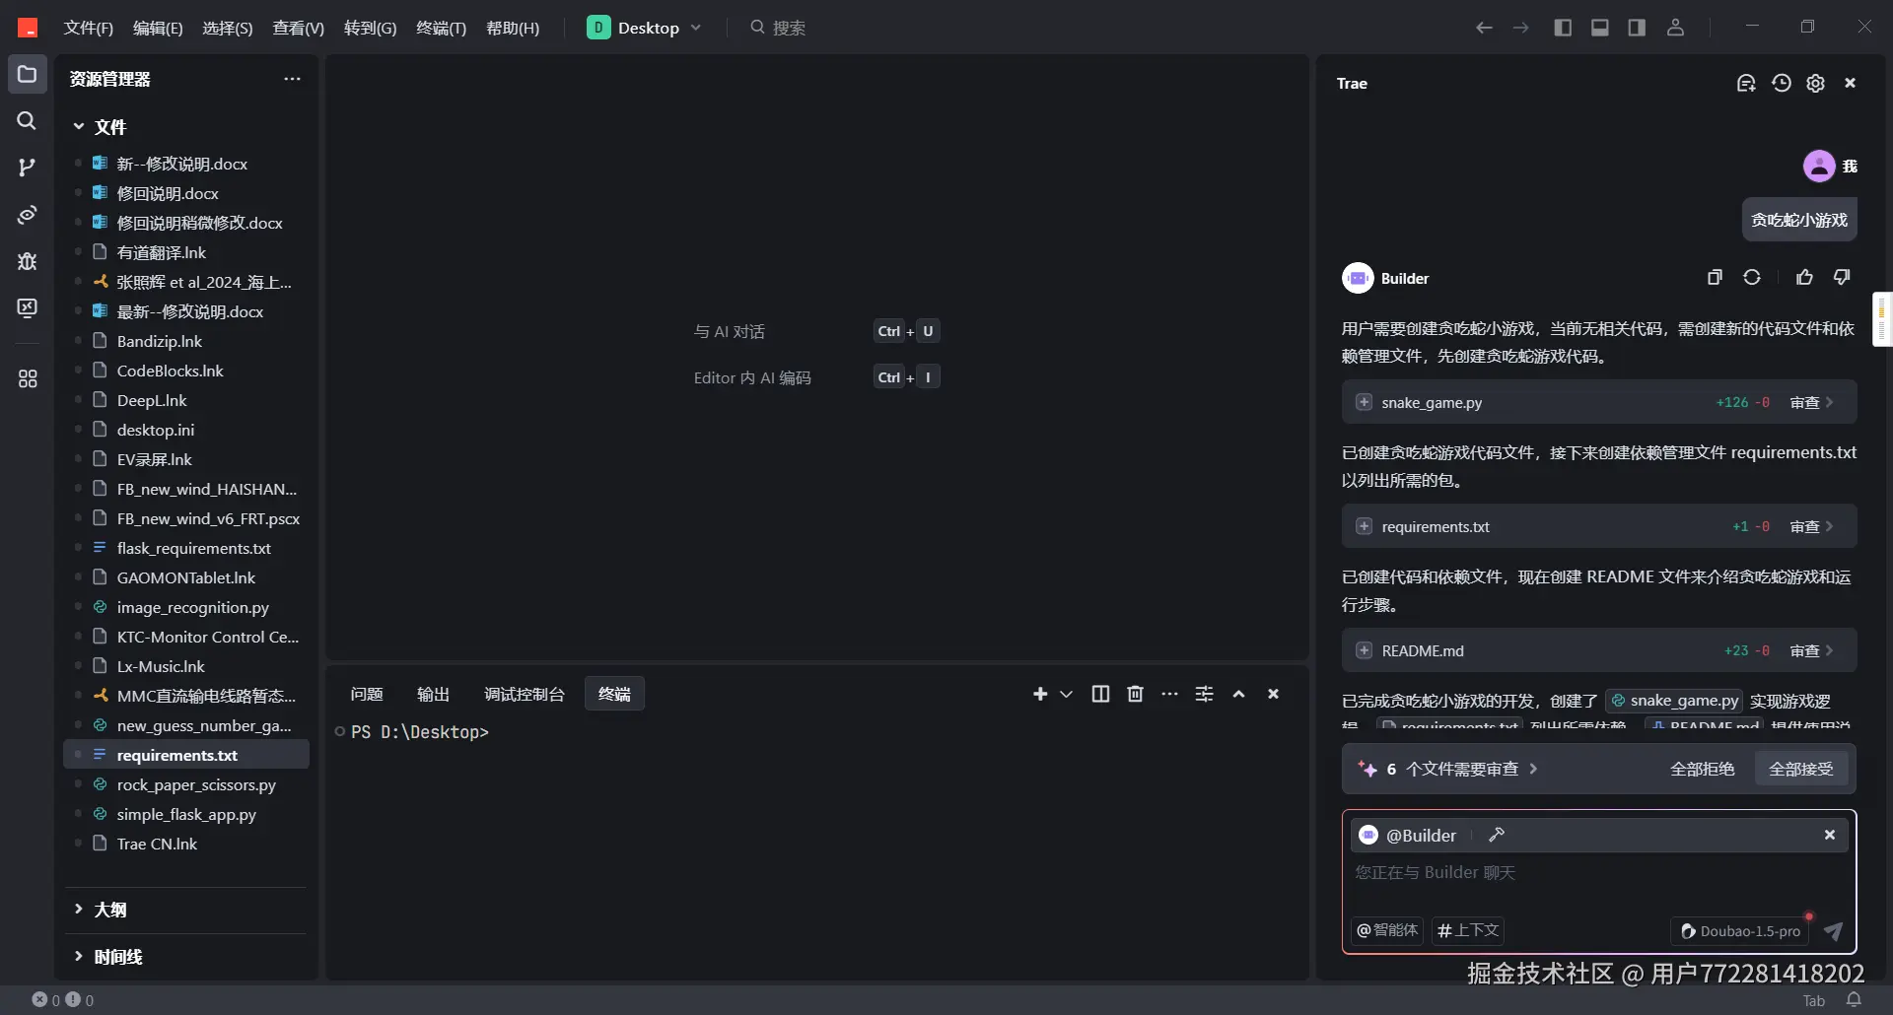Screen dimensions: 1893x1015
Task: Open the new terminal profile dropdown arrow
Action: [1066, 695]
